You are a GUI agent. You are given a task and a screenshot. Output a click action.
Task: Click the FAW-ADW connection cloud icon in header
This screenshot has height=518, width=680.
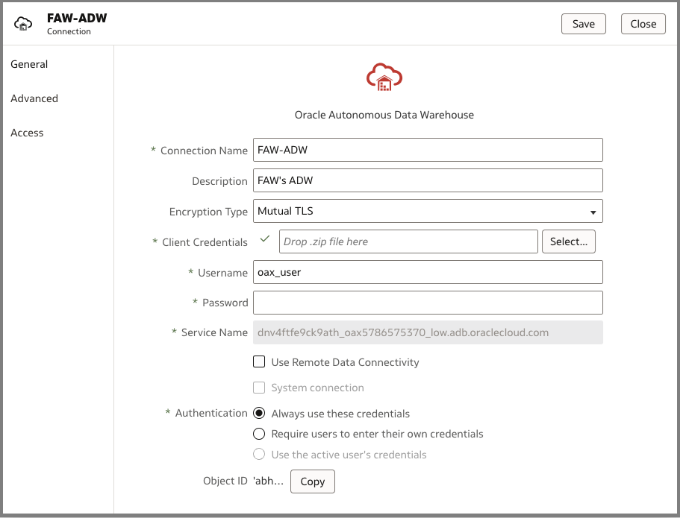(23, 24)
